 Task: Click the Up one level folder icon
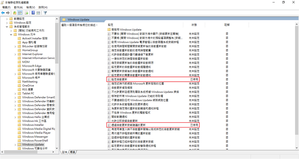point(14,13)
